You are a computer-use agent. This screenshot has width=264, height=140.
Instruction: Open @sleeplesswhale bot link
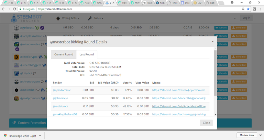(31, 36)
